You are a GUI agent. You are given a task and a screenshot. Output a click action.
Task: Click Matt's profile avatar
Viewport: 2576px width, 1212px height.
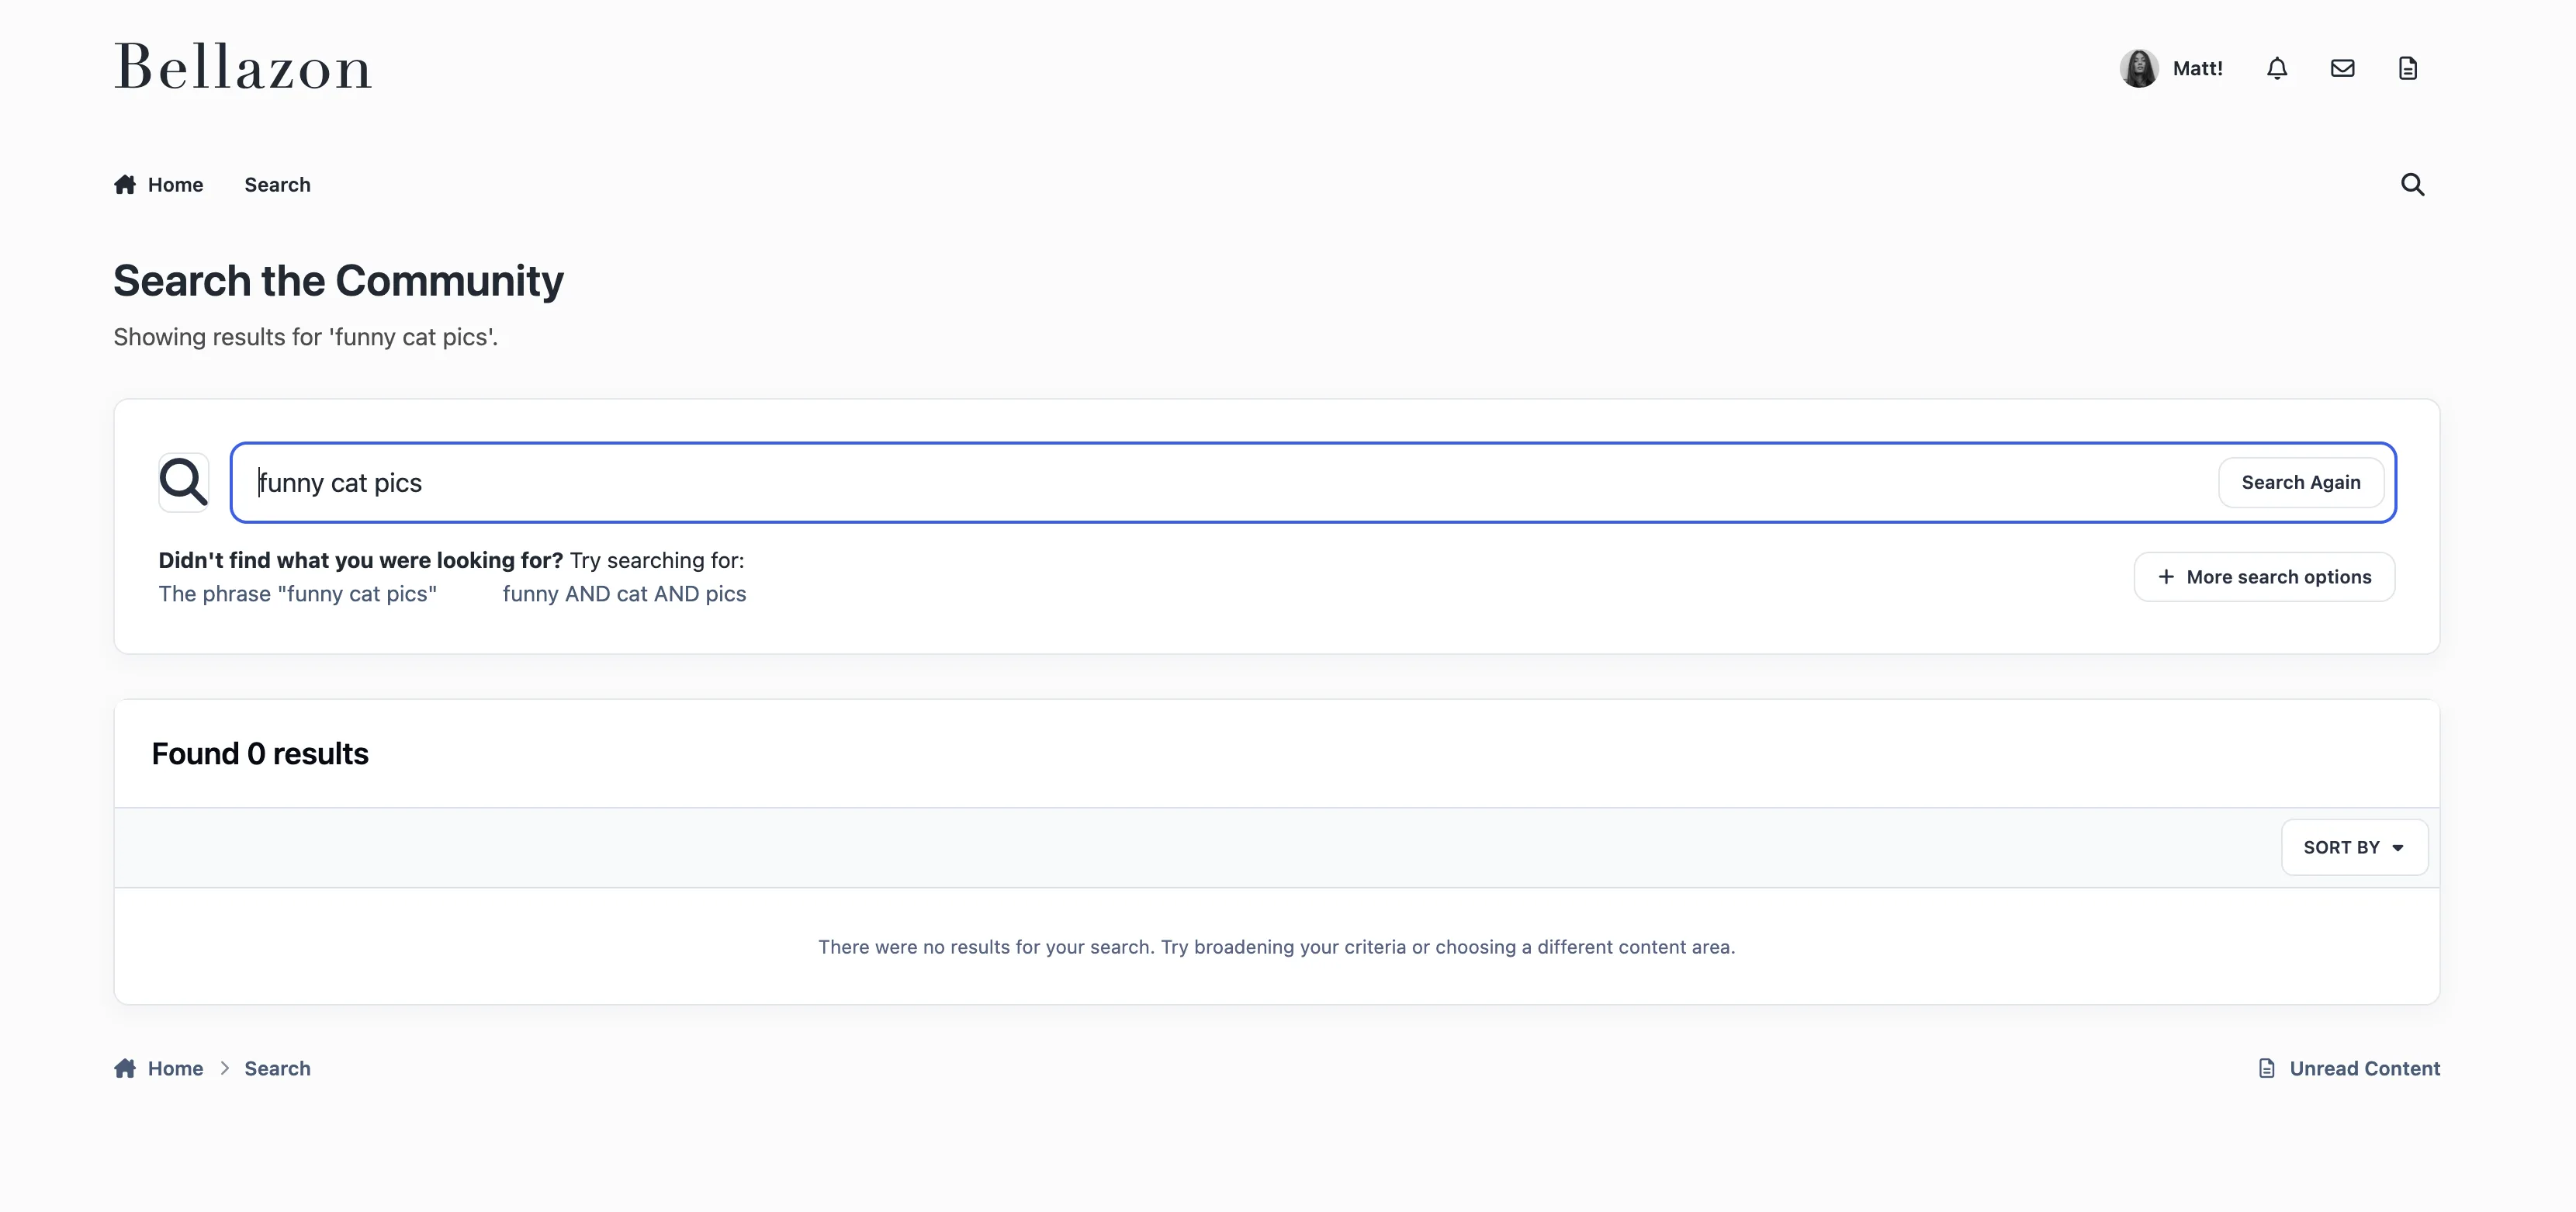(2139, 68)
